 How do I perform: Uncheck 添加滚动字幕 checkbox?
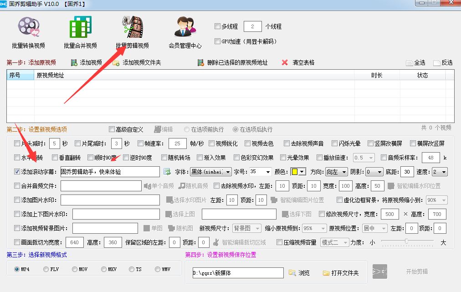[x=17, y=171]
